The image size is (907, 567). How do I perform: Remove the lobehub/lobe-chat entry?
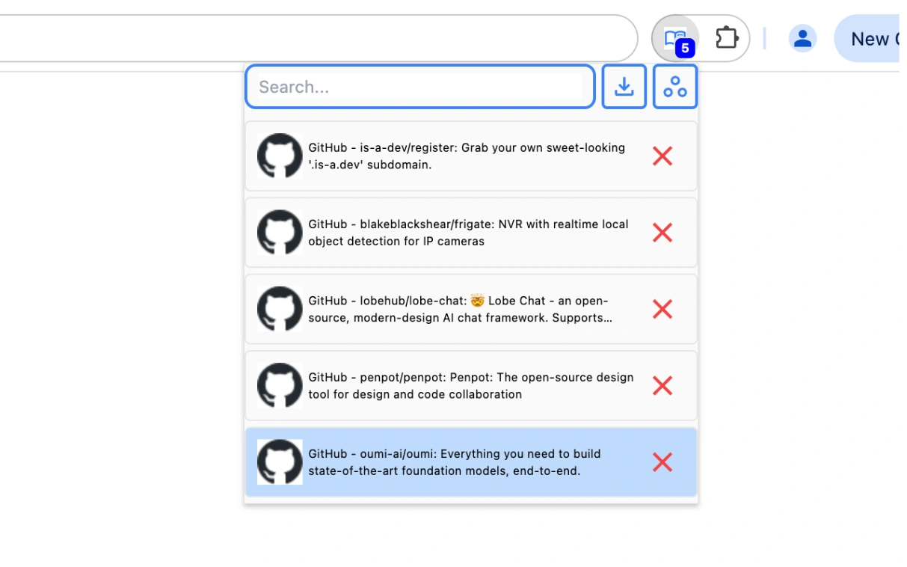tap(662, 309)
